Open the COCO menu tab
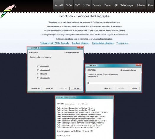Screen dimensions: 155x139 [69, 5]
